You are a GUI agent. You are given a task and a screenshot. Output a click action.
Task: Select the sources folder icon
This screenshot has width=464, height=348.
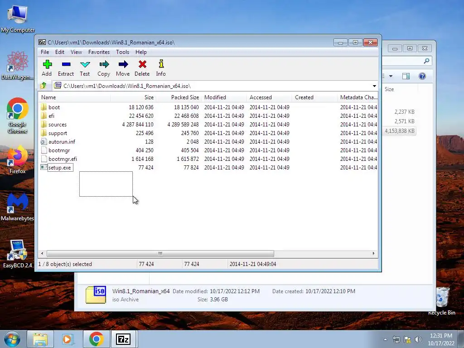(44, 124)
